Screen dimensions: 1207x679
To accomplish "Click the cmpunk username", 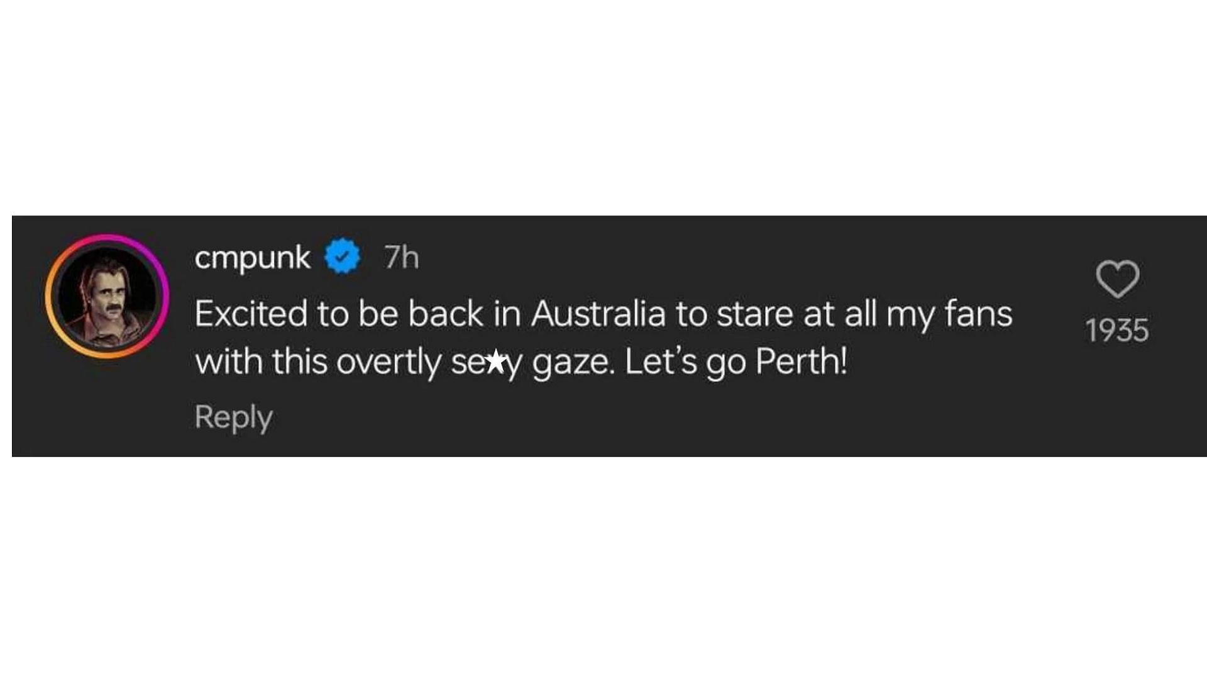I will (x=252, y=257).
